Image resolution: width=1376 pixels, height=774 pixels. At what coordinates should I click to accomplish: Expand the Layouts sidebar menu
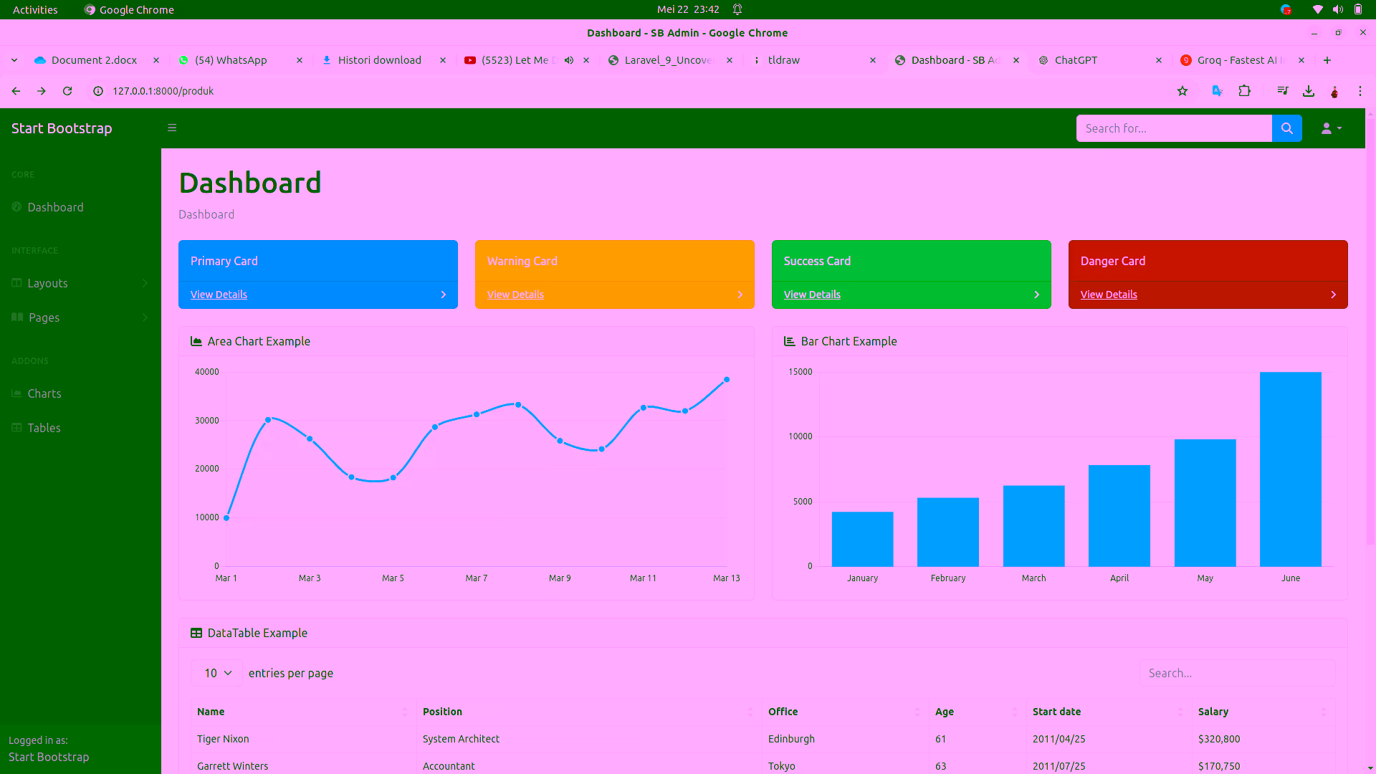[x=48, y=283]
